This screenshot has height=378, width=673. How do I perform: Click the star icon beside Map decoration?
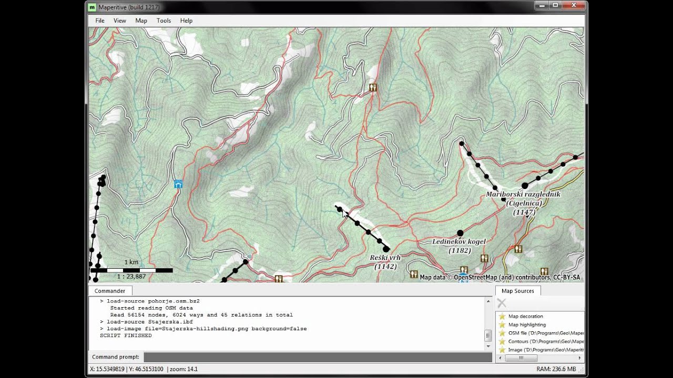tap(502, 317)
